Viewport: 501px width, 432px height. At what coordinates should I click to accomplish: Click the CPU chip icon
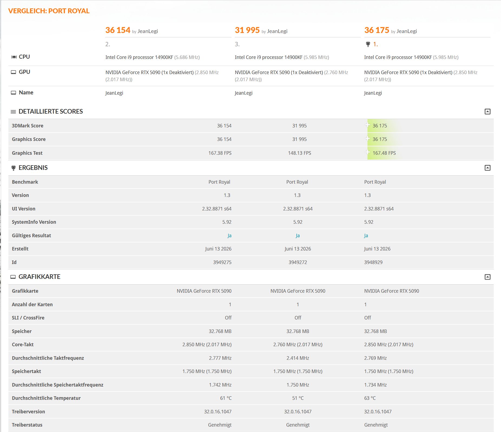click(14, 57)
